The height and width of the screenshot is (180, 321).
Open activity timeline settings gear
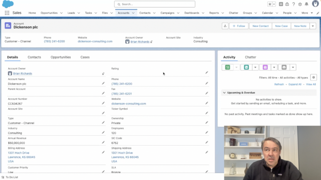[x=313, y=77]
